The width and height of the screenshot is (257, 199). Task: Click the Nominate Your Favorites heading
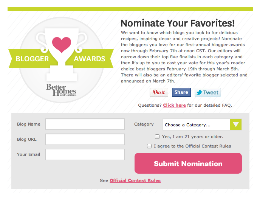[178, 23]
